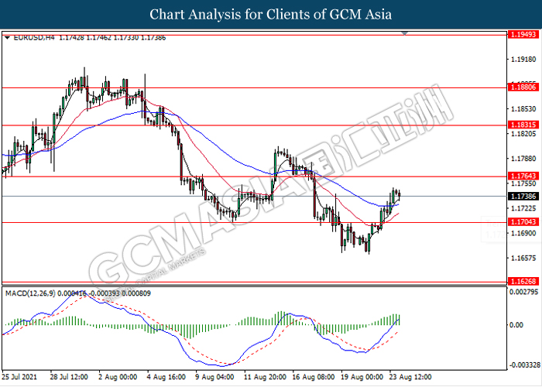Click the -0.003328 MACD scale value
This screenshot has height=387, width=542.
click(x=523, y=365)
